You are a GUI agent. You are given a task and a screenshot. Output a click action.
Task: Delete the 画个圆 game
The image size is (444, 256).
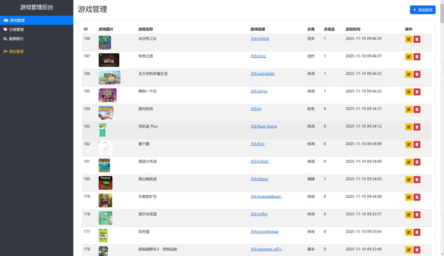[417, 144]
